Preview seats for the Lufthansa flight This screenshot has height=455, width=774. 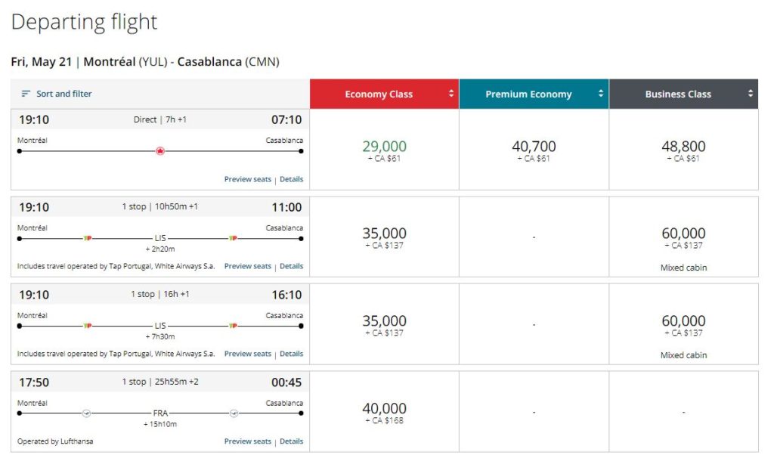(247, 441)
